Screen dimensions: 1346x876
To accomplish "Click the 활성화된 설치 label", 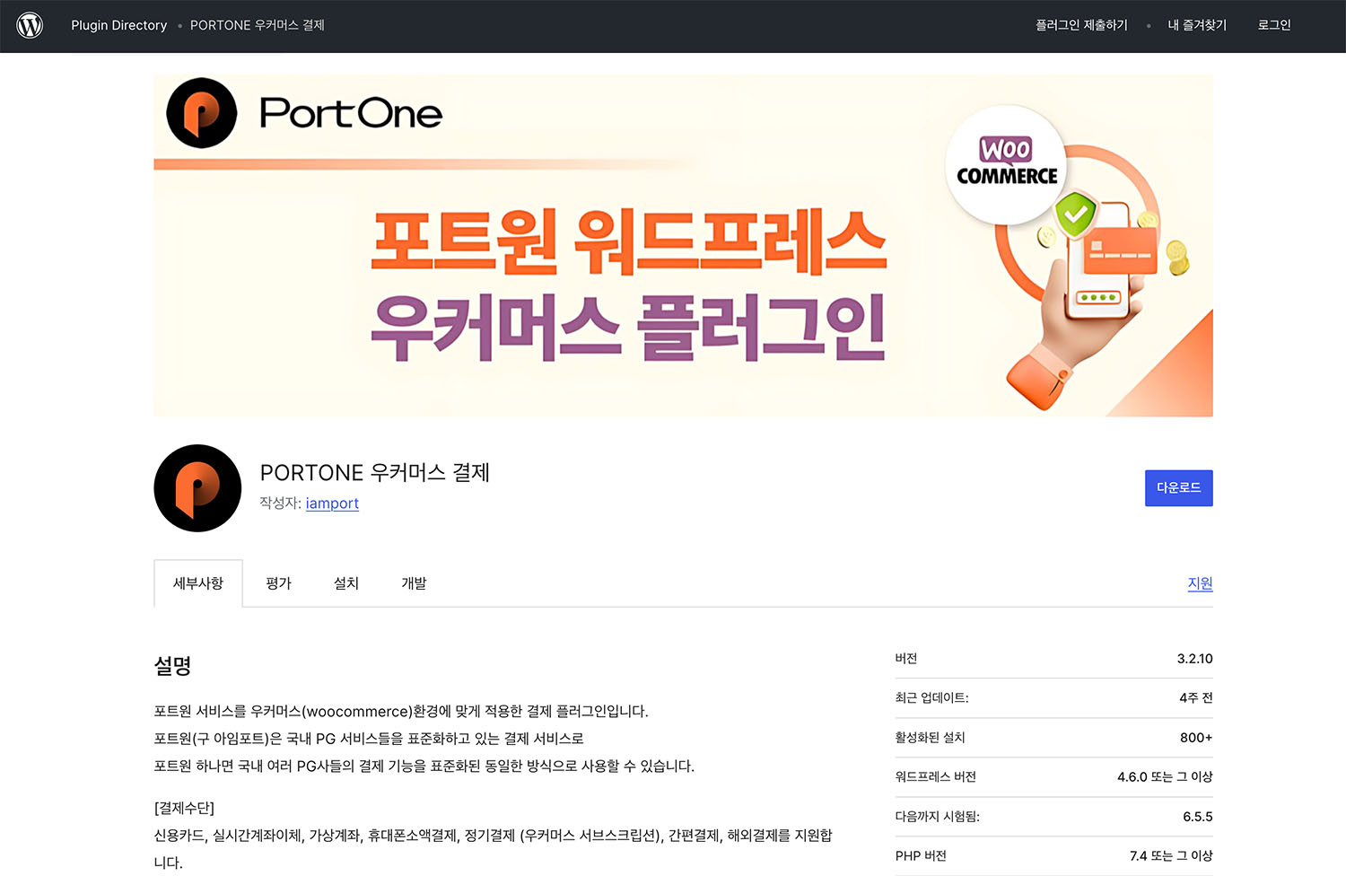I will 930,738.
